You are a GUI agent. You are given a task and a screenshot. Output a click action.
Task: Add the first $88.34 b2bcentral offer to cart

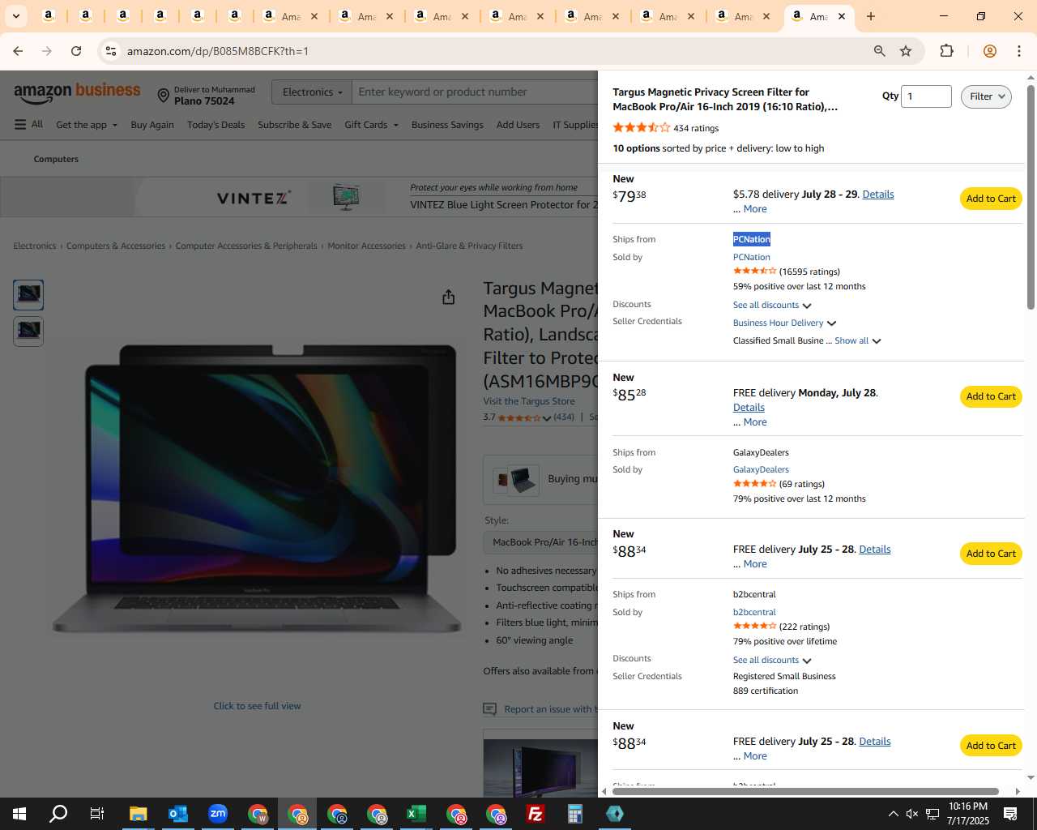991,554
